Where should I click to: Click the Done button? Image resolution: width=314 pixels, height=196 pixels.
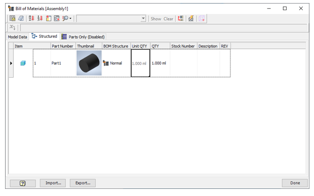pyautogui.click(x=295, y=183)
